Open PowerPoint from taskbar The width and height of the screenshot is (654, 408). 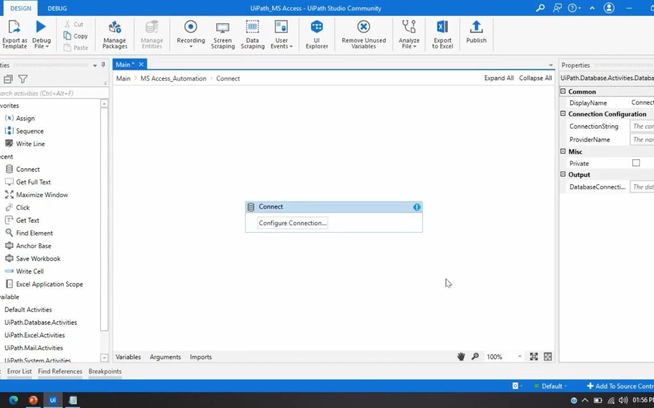tap(33, 400)
